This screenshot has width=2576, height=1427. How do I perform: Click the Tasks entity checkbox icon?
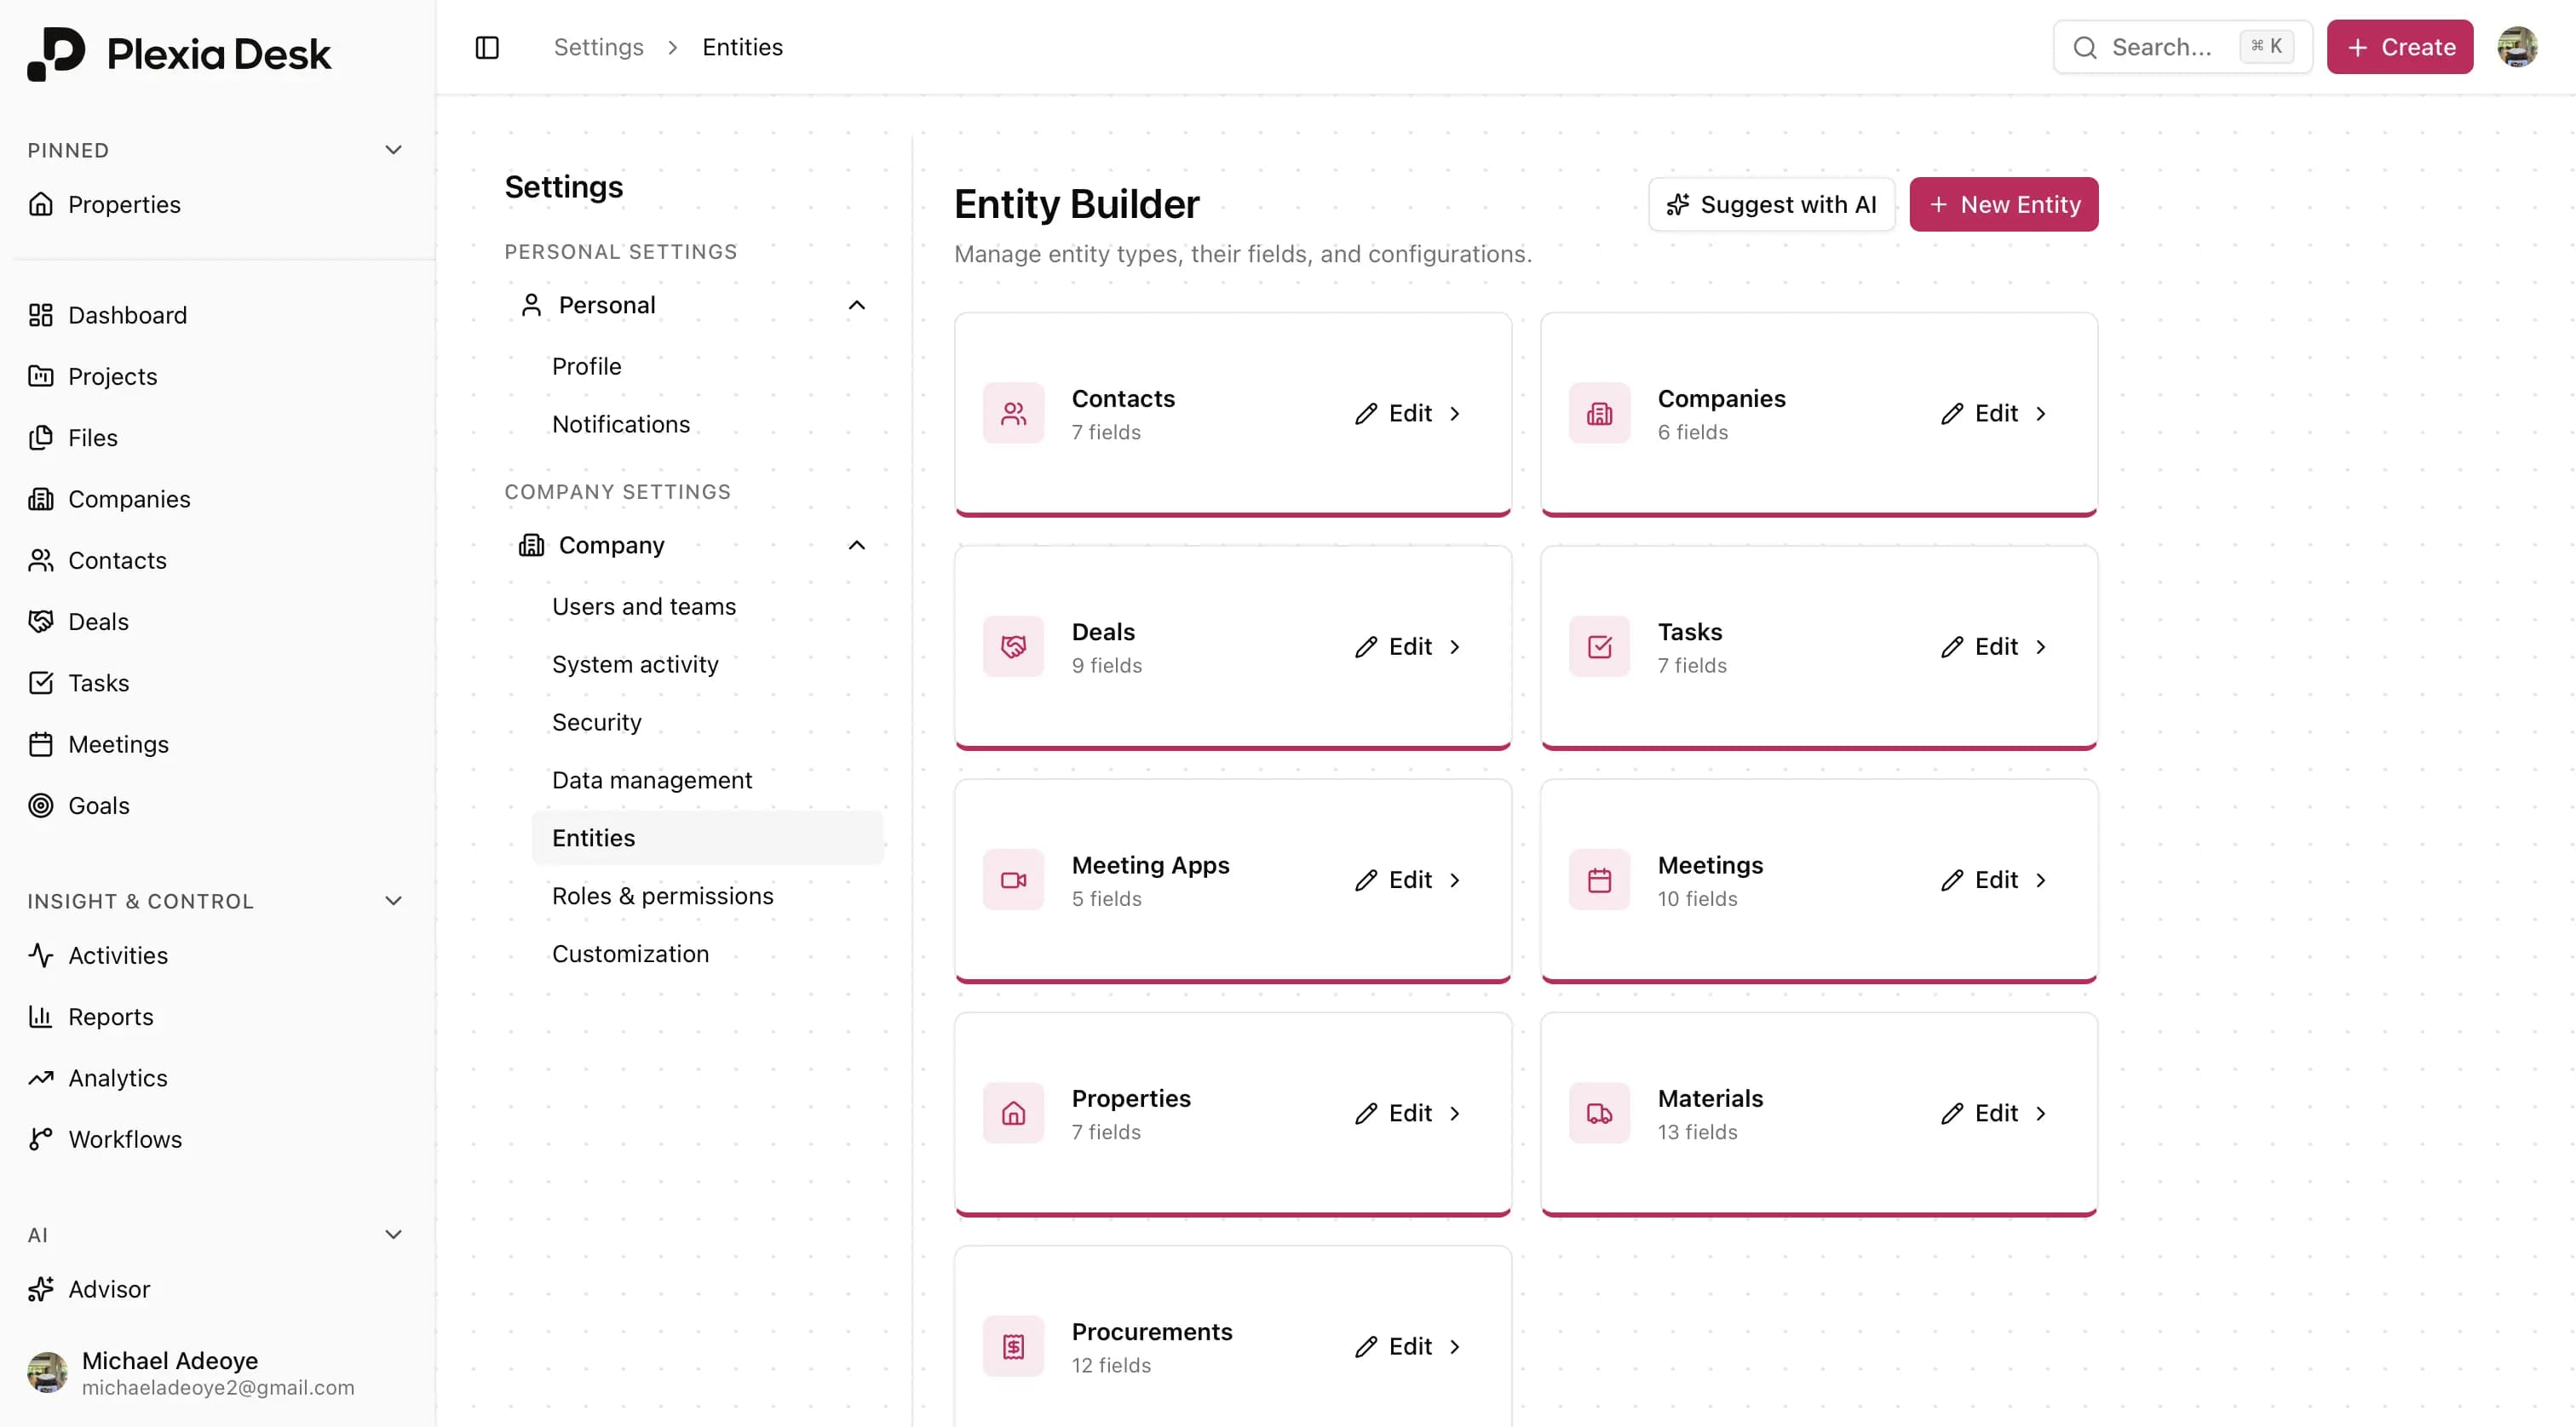pyautogui.click(x=1599, y=646)
